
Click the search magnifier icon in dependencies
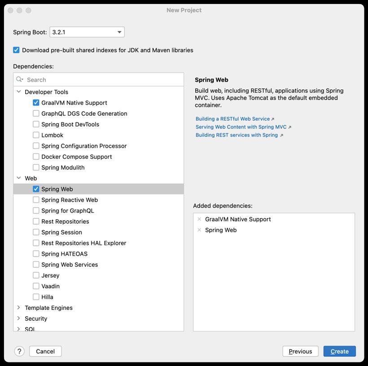tap(20, 79)
